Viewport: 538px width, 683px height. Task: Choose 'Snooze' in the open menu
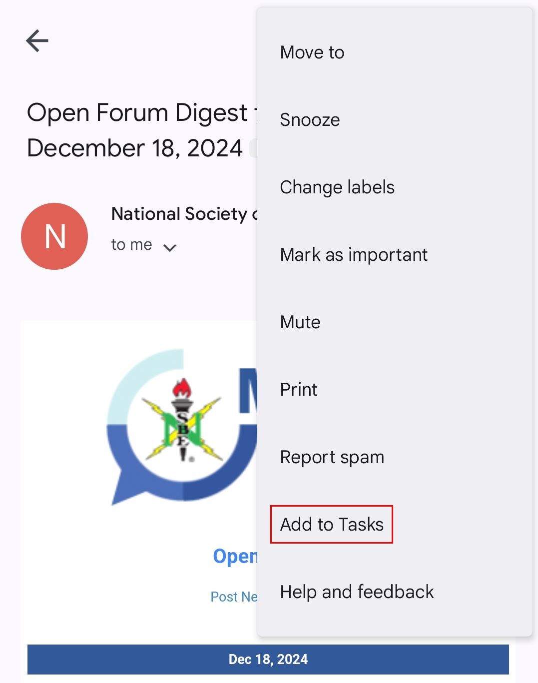[310, 119]
